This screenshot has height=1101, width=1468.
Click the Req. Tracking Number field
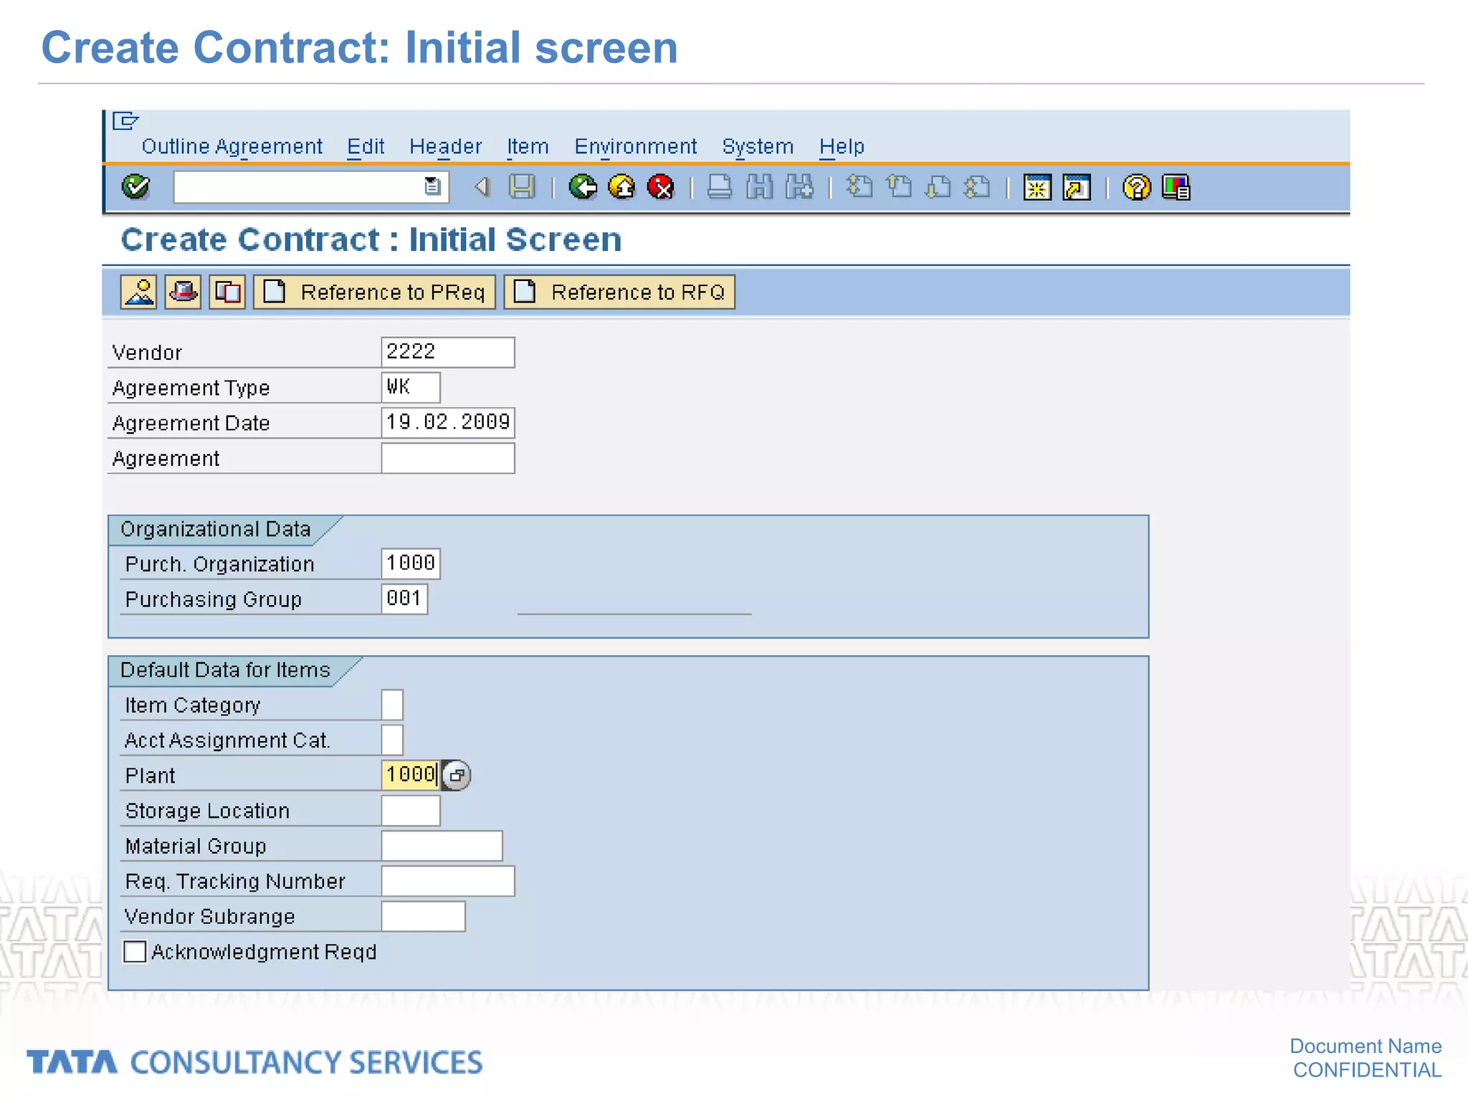click(447, 881)
